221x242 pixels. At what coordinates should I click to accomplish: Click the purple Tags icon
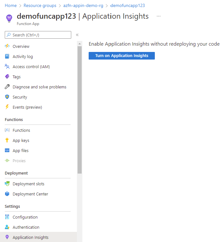pos(7,76)
